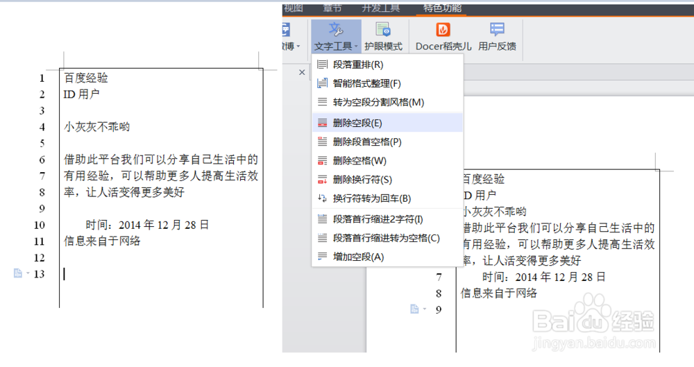Choose 换行符转为回车(B) from the menu
Image resolution: width=694 pixels, height=367 pixels.
[x=387, y=198]
